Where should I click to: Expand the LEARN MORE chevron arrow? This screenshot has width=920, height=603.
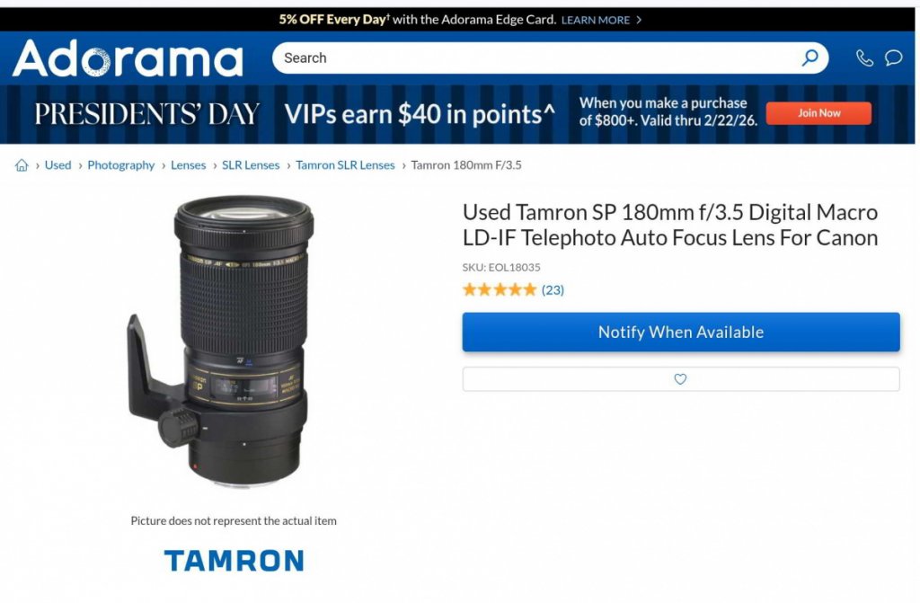click(x=639, y=20)
